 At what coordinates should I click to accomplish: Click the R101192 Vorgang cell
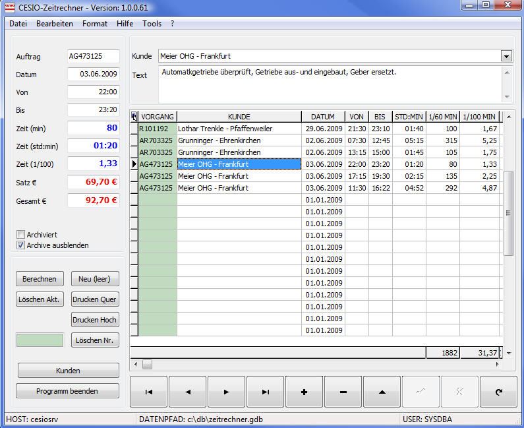[158, 129]
